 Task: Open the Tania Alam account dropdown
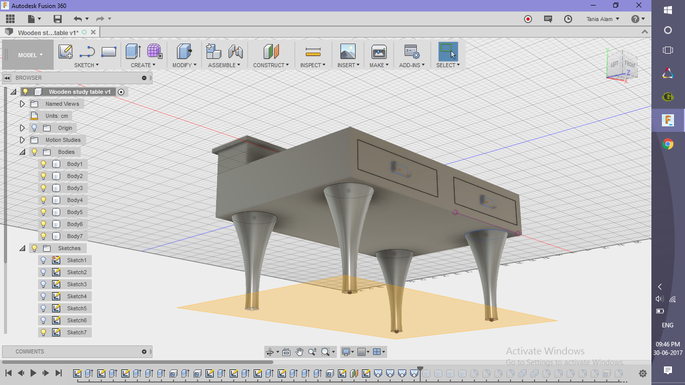point(603,19)
